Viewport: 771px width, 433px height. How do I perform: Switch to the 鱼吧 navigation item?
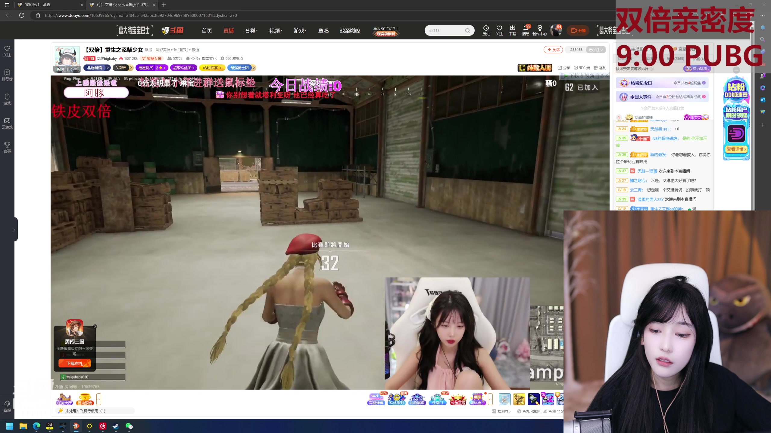click(323, 30)
